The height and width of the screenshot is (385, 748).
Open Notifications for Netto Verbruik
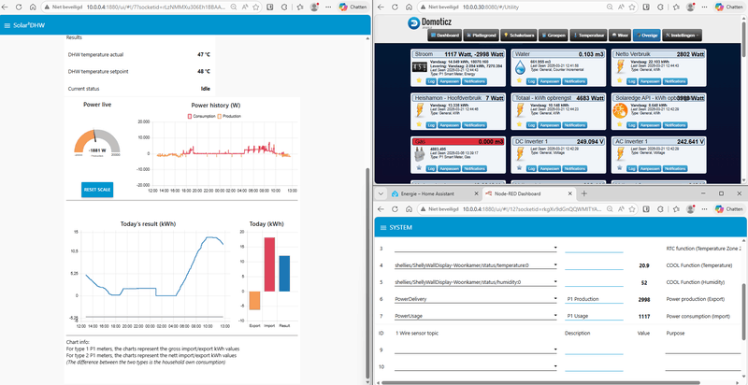(675, 81)
